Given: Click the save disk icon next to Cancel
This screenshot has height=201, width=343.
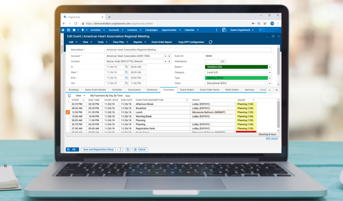Looking at the screenshot, I should [128, 149].
